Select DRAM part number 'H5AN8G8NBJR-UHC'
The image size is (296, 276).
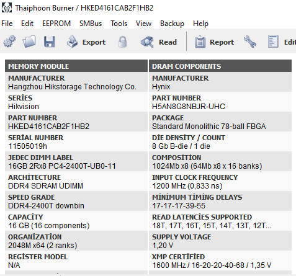pyautogui.click(x=189, y=107)
